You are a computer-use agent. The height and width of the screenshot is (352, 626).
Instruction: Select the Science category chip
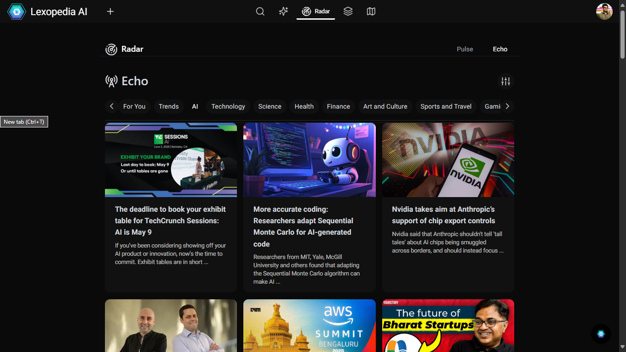point(269,106)
